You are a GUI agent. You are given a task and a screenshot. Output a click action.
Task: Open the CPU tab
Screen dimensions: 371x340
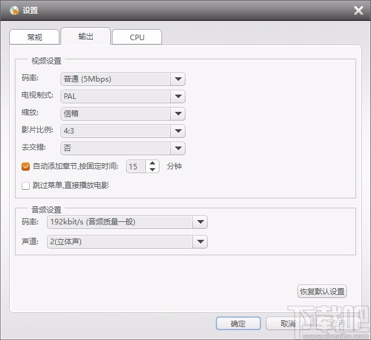coord(137,37)
